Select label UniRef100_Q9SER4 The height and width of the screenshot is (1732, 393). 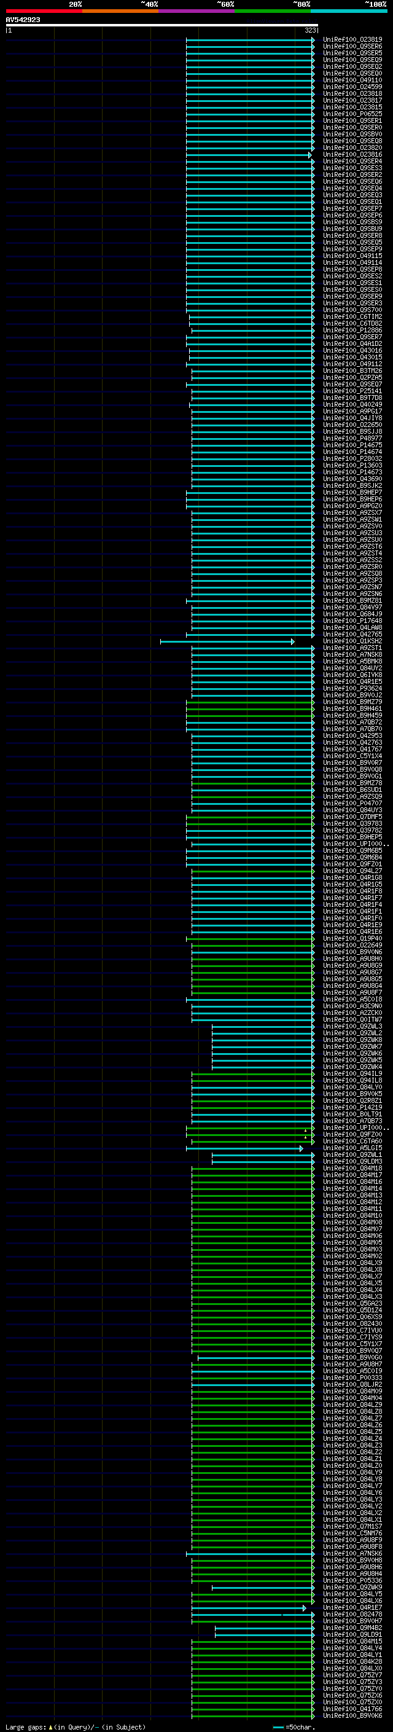click(352, 162)
